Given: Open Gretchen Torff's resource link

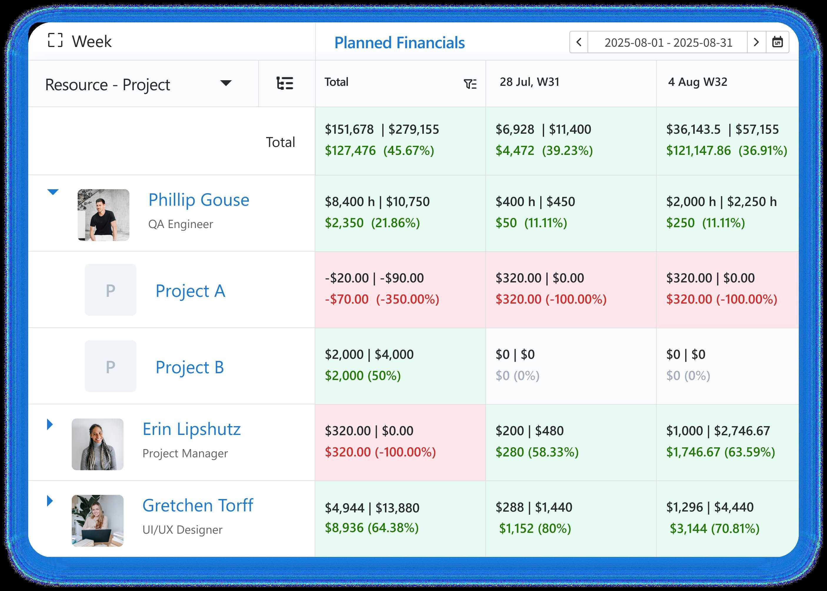Looking at the screenshot, I should 197,505.
